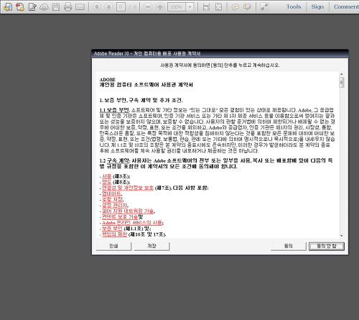Image resolution: width=359 pixels, height=320 pixels.
Task: Click the read mode expand icon
Action: [264, 7]
